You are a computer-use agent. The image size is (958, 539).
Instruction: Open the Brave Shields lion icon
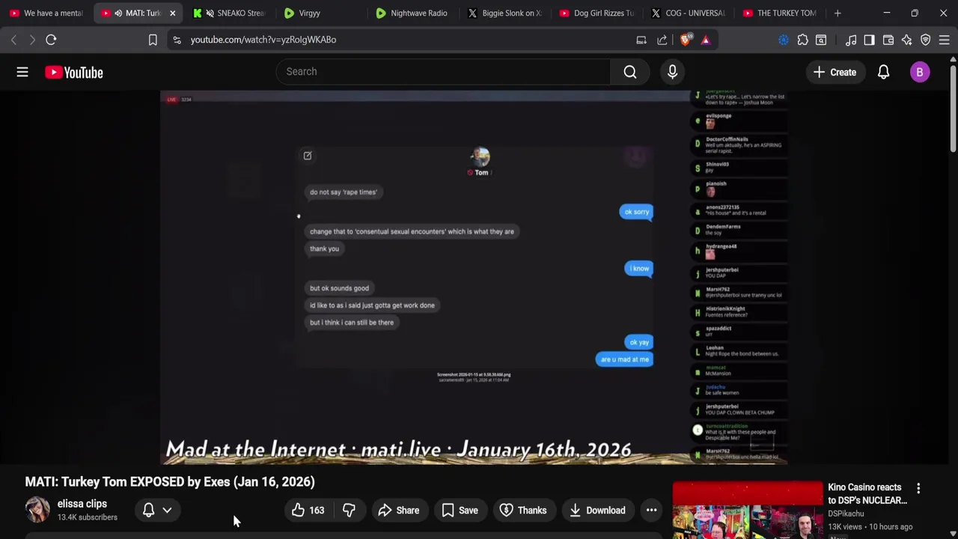coord(686,40)
